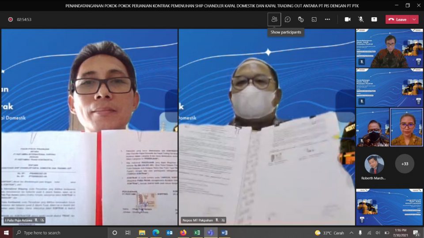Open the More actions ellipsis menu
The height and width of the screenshot is (238, 424).
click(327, 19)
